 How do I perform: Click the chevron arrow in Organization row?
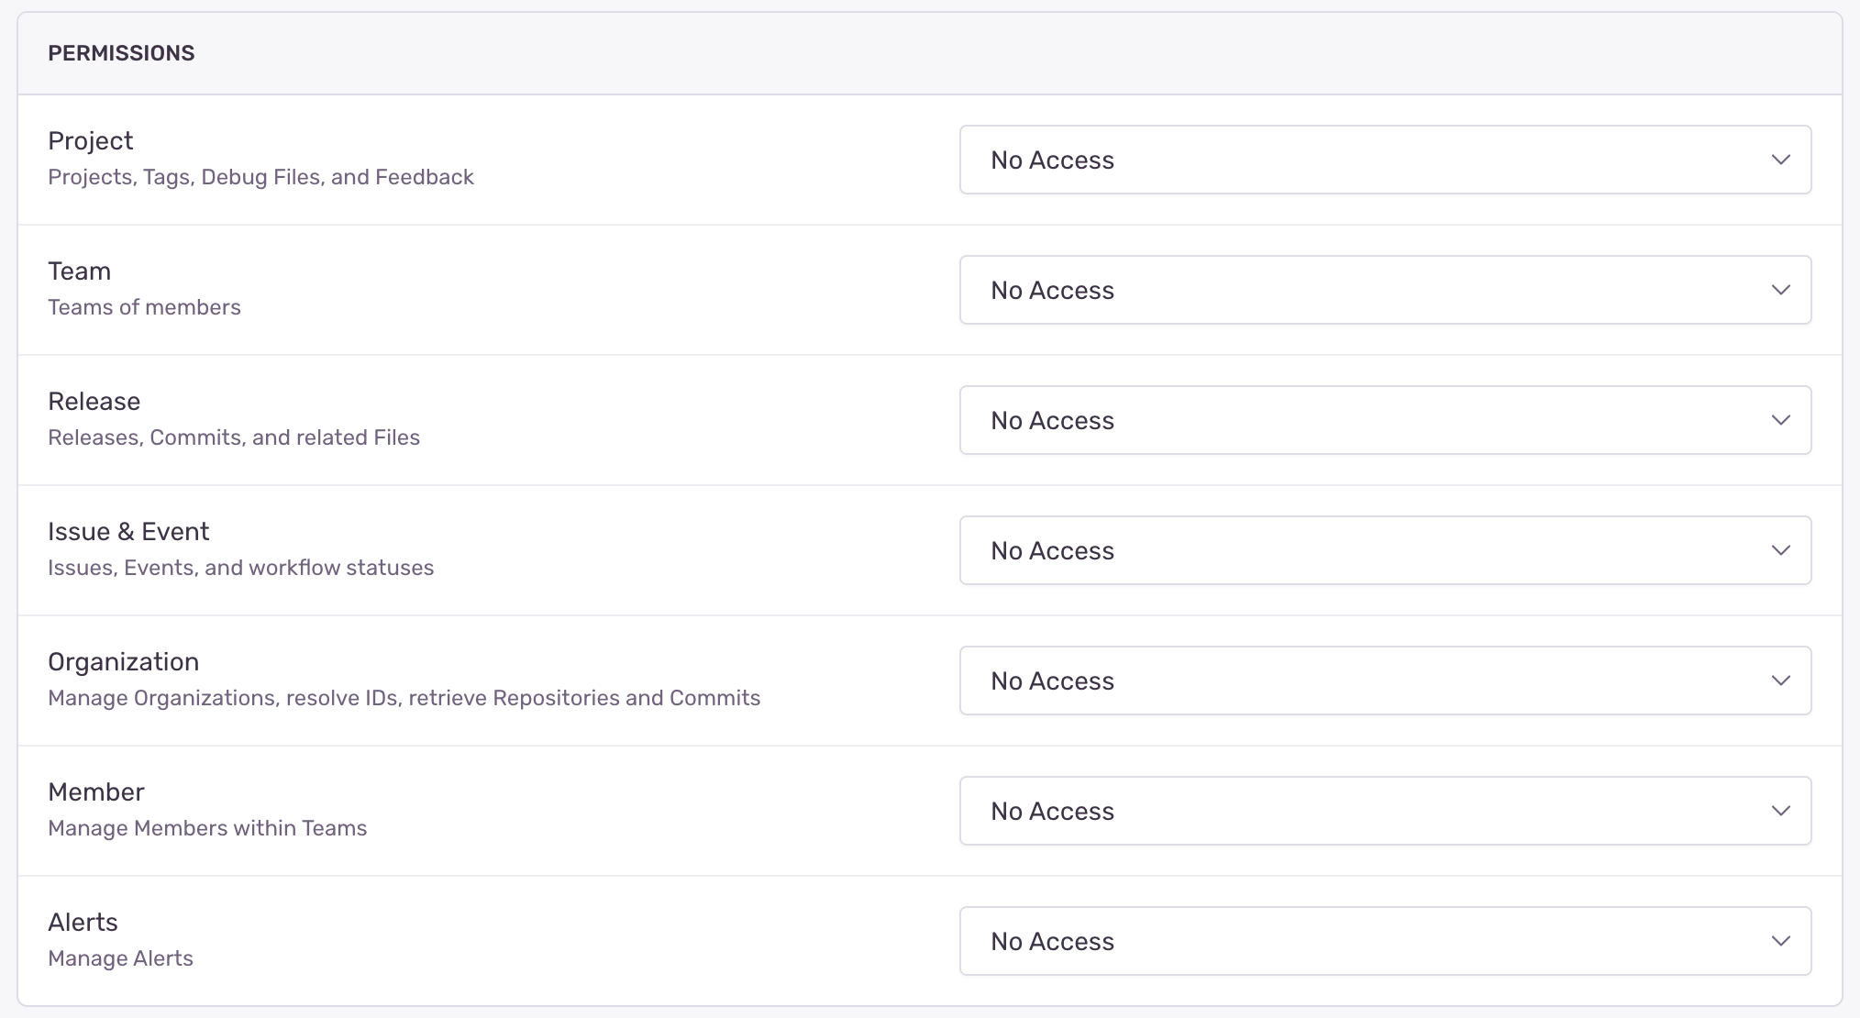click(1780, 681)
